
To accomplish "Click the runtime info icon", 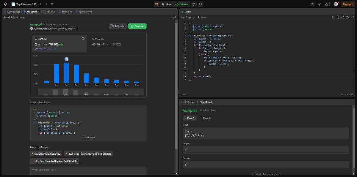I will (83, 39).
